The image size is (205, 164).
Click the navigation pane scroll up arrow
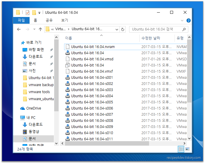(x=56, y=37)
